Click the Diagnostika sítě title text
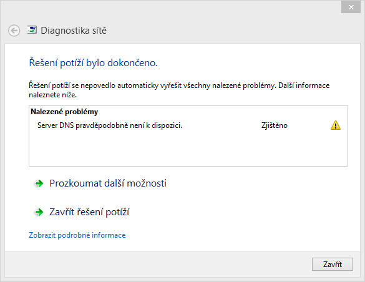365x282 pixels. click(x=74, y=31)
